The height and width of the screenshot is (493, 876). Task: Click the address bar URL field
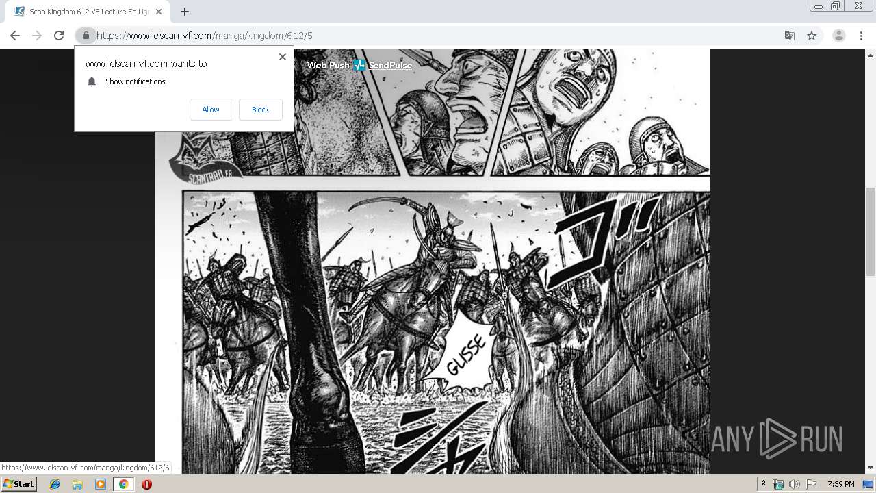click(x=438, y=36)
